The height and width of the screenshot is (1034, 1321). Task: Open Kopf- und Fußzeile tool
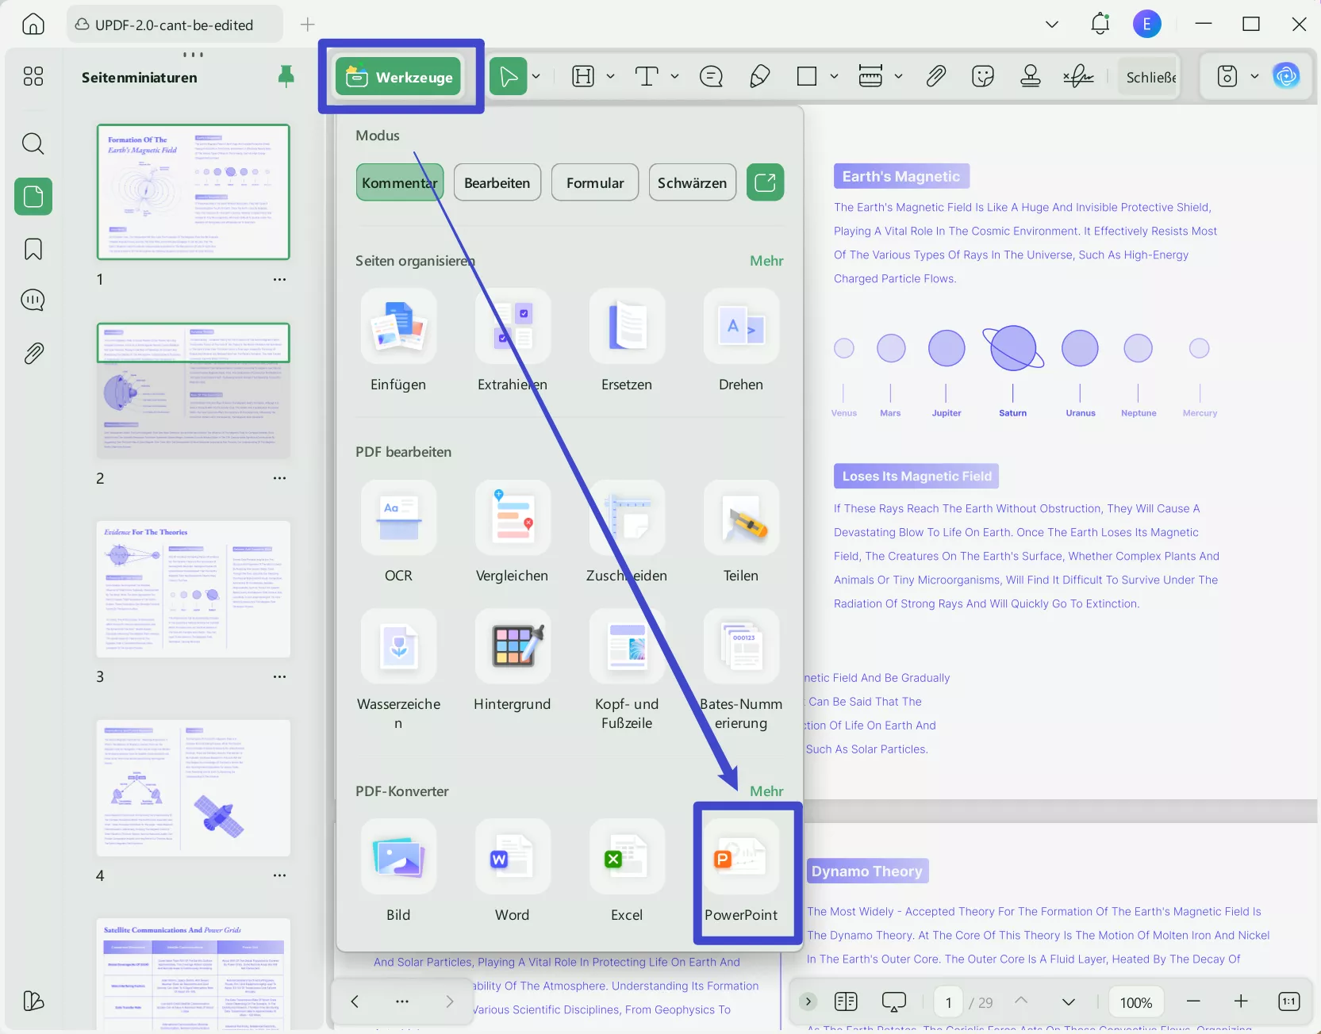click(627, 645)
